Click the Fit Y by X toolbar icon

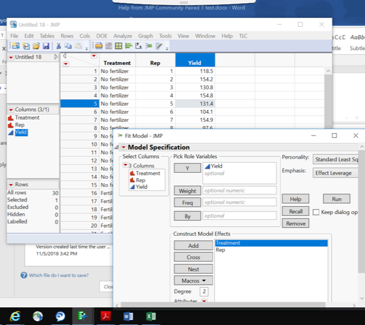[139, 46]
